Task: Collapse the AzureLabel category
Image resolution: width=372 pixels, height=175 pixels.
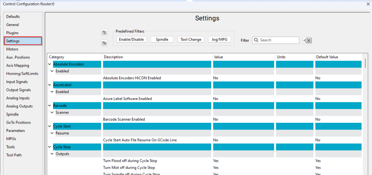Action: 50,85
